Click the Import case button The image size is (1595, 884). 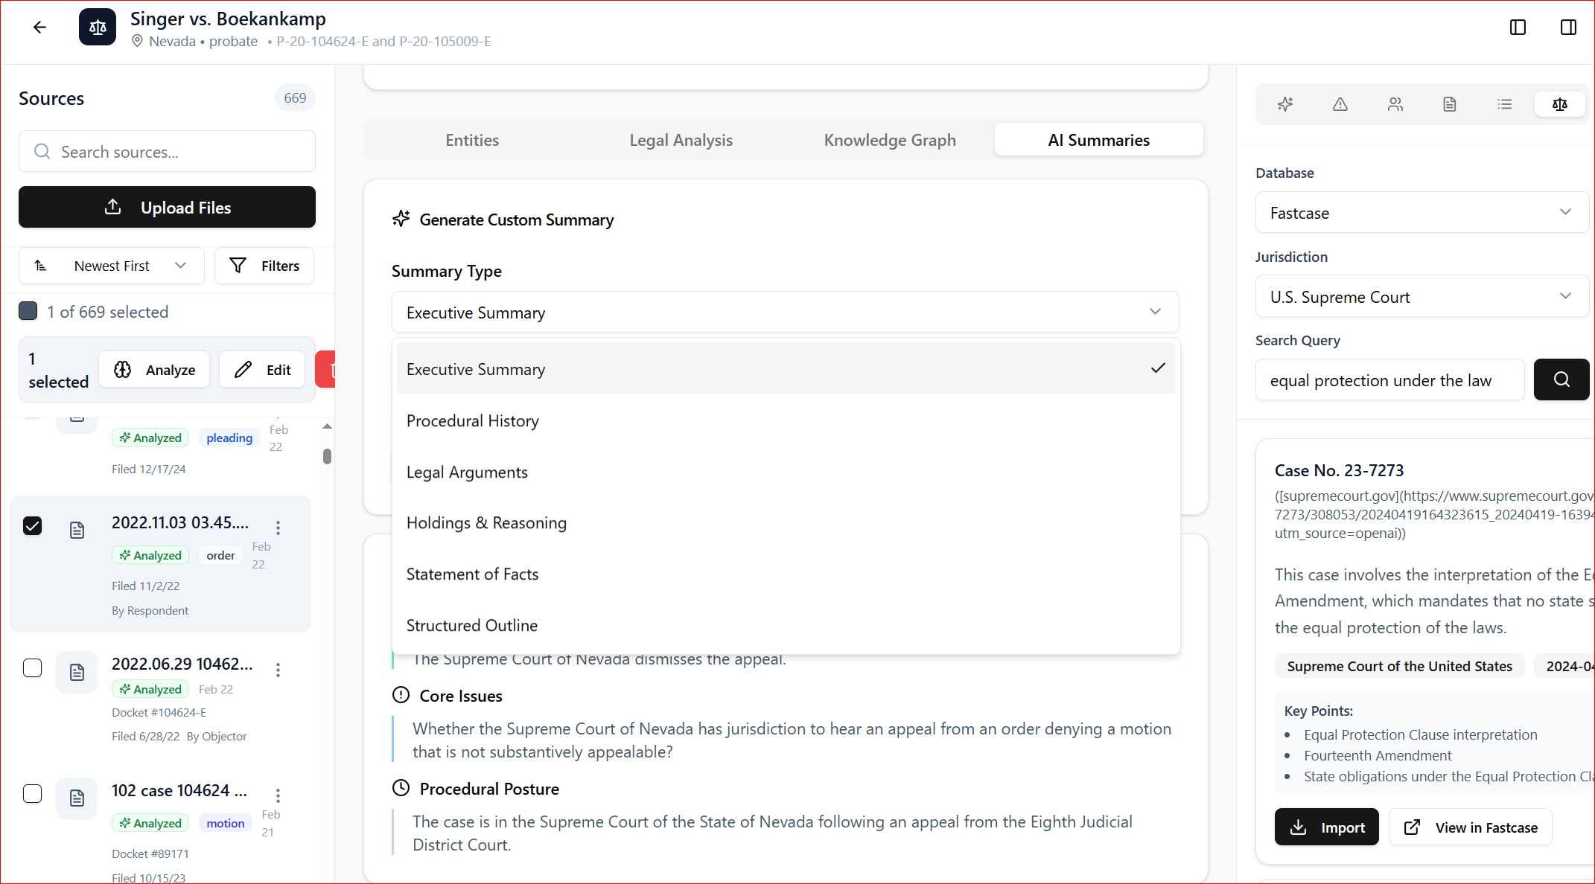(x=1326, y=827)
